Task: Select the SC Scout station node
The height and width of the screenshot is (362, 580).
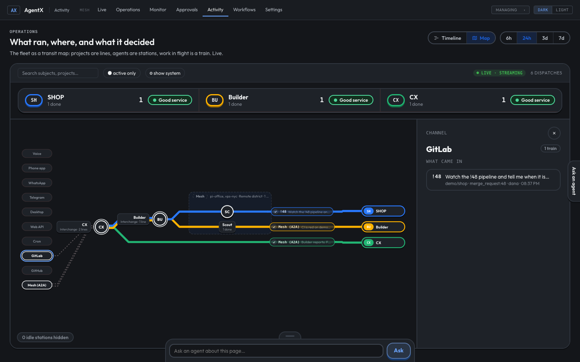Action: pyautogui.click(x=227, y=212)
